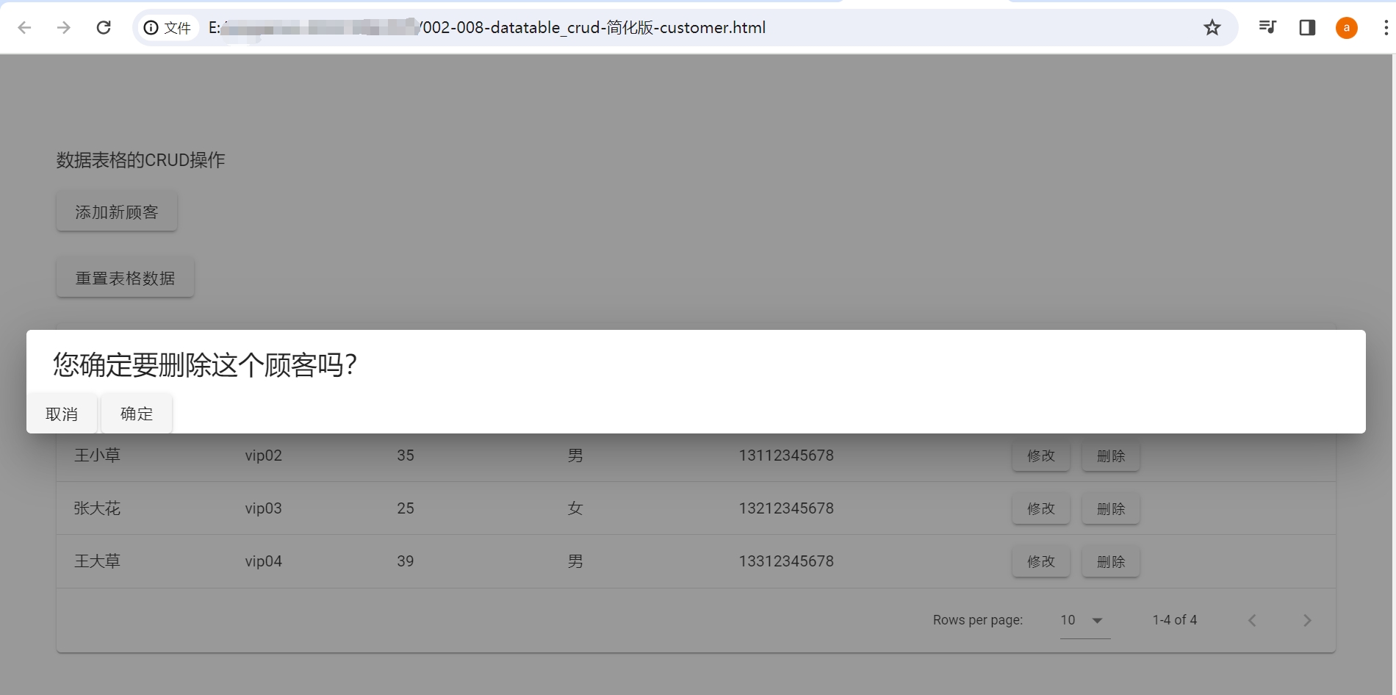Confirm deletion by clicking 确定
The height and width of the screenshot is (695, 1396).
(x=136, y=413)
